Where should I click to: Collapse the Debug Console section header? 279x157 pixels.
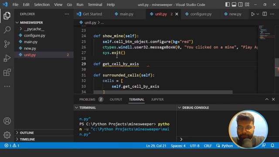pyautogui.click(x=228, y=108)
